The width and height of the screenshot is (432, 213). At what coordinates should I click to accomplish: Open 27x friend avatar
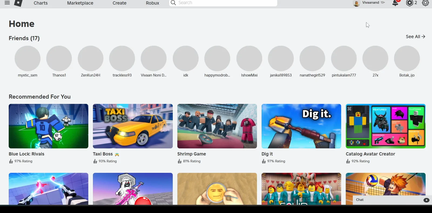coord(375,58)
